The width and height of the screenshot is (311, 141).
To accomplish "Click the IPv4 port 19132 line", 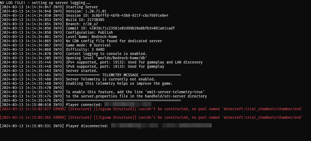I will [x=134, y=62].
